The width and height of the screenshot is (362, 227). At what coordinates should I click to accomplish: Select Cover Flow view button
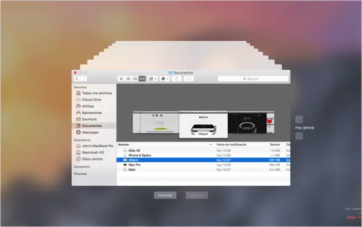(x=142, y=79)
